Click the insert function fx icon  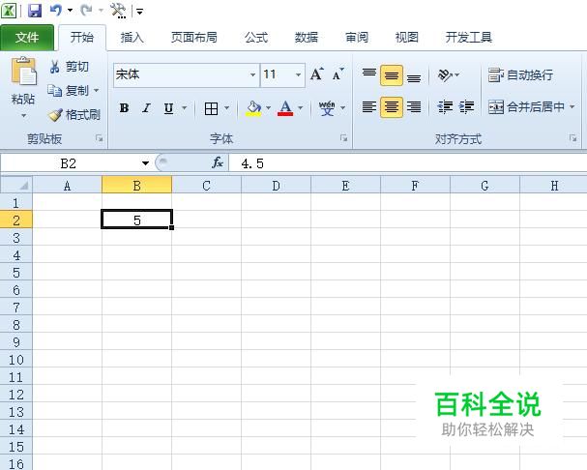(x=218, y=162)
